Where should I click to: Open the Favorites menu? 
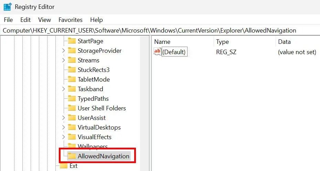point(71,20)
